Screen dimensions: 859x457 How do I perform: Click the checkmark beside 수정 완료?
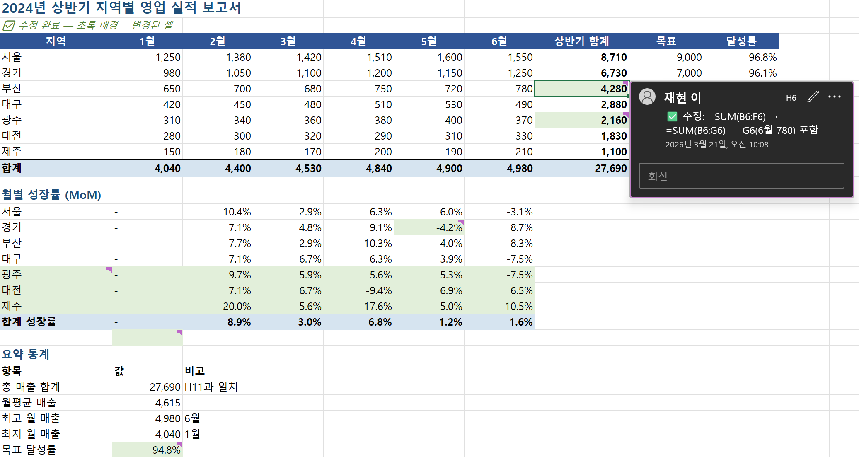pos(9,26)
